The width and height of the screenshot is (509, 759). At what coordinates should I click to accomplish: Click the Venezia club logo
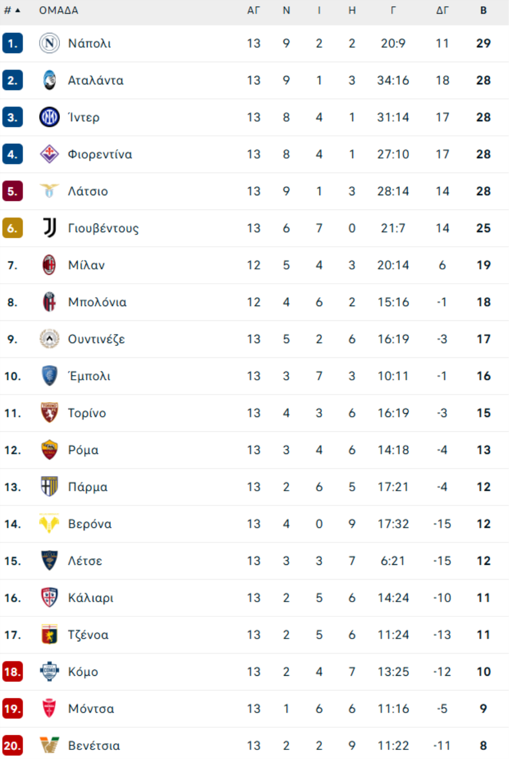click(49, 745)
